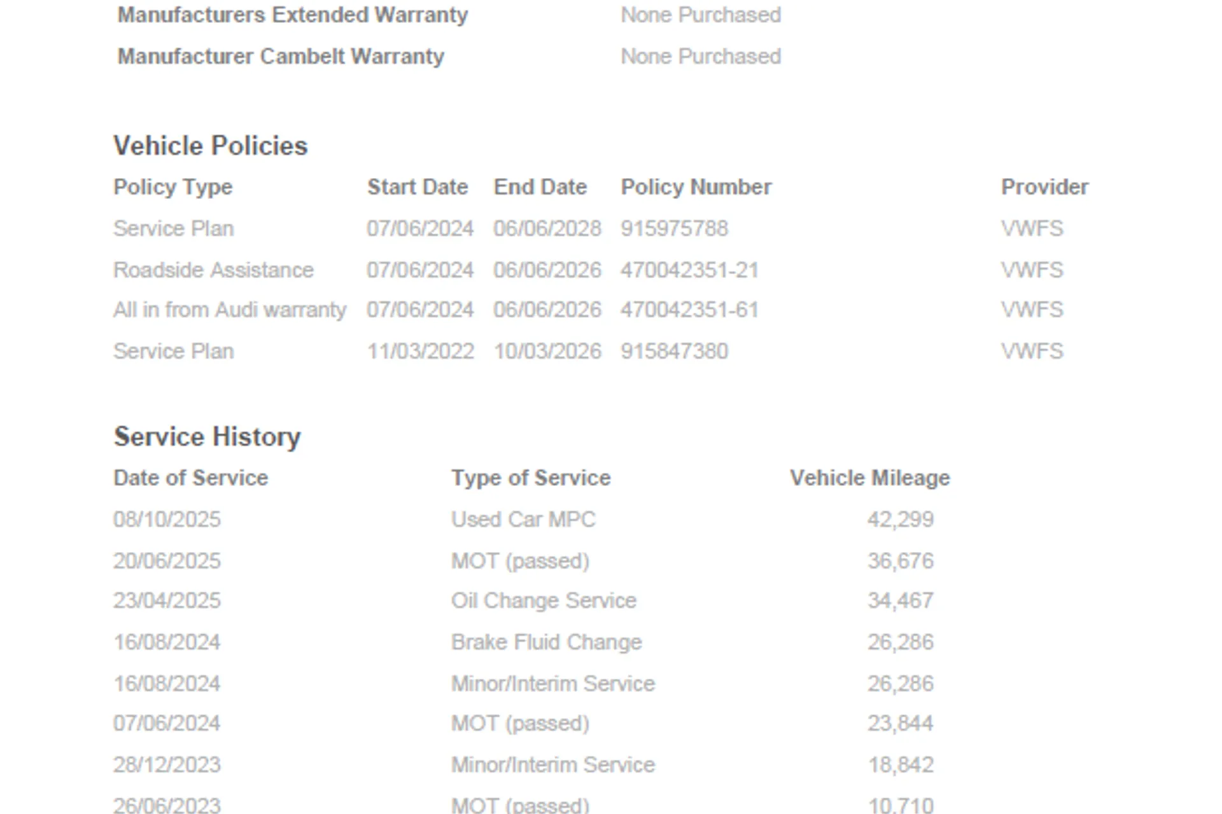Click the Provider column header
1222x814 pixels.
click(x=1044, y=187)
